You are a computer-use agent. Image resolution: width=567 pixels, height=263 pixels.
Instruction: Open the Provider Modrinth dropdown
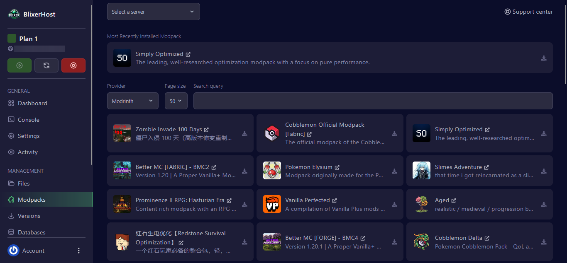coord(133,101)
